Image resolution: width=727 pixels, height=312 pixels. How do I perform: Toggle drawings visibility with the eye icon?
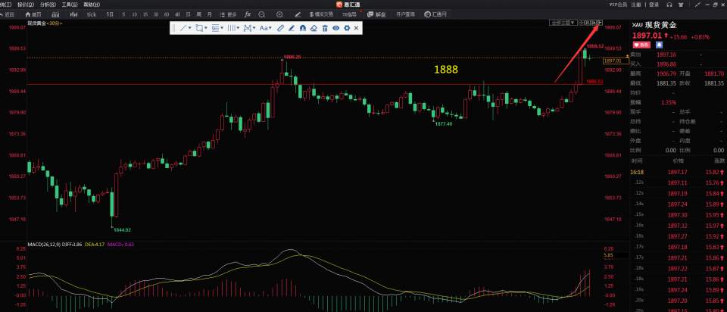(335, 28)
